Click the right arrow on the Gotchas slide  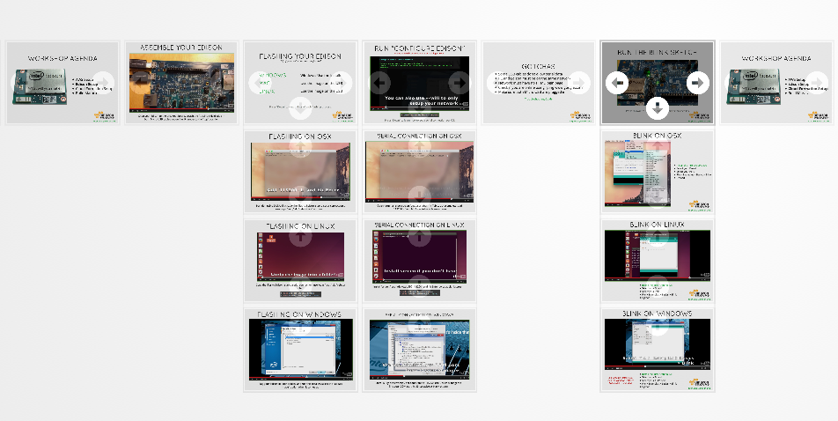pyautogui.click(x=579, y=83)
